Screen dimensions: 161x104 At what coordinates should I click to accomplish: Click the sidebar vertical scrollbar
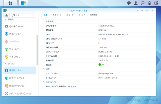tap(37, 50)
